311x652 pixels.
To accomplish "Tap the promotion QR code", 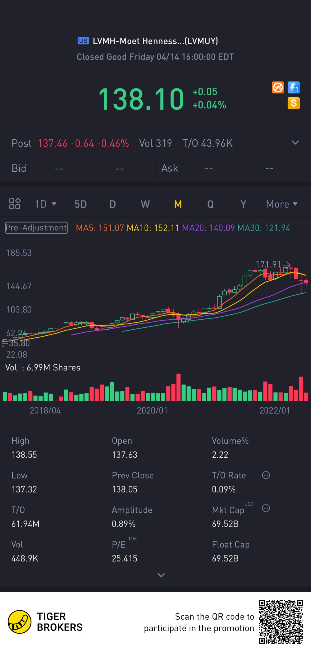I will (x=281, y=622).
